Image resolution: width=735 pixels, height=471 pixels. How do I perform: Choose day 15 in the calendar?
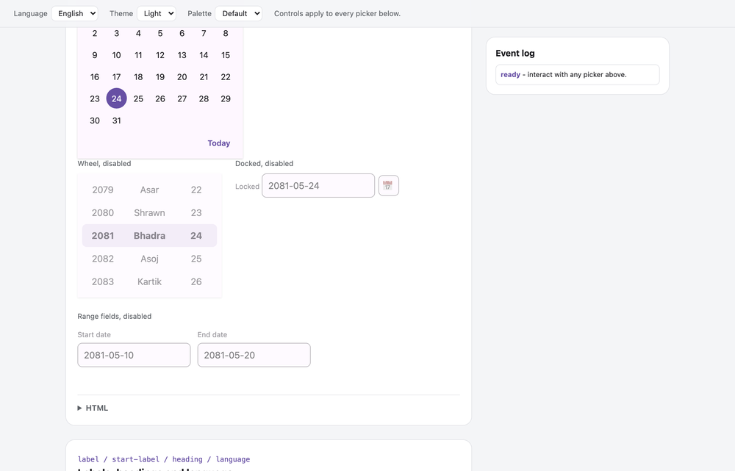226,55
